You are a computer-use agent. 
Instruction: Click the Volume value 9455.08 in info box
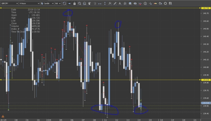coord(35,26)
